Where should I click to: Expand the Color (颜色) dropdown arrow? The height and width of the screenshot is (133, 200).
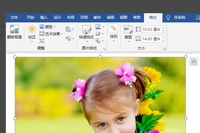(x=54, y=27)
